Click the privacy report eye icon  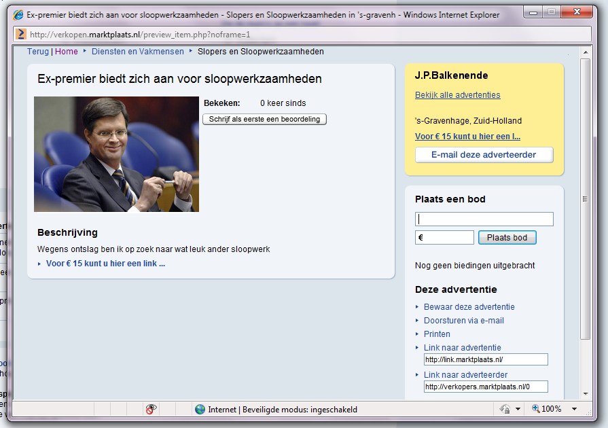coord(151,409)
